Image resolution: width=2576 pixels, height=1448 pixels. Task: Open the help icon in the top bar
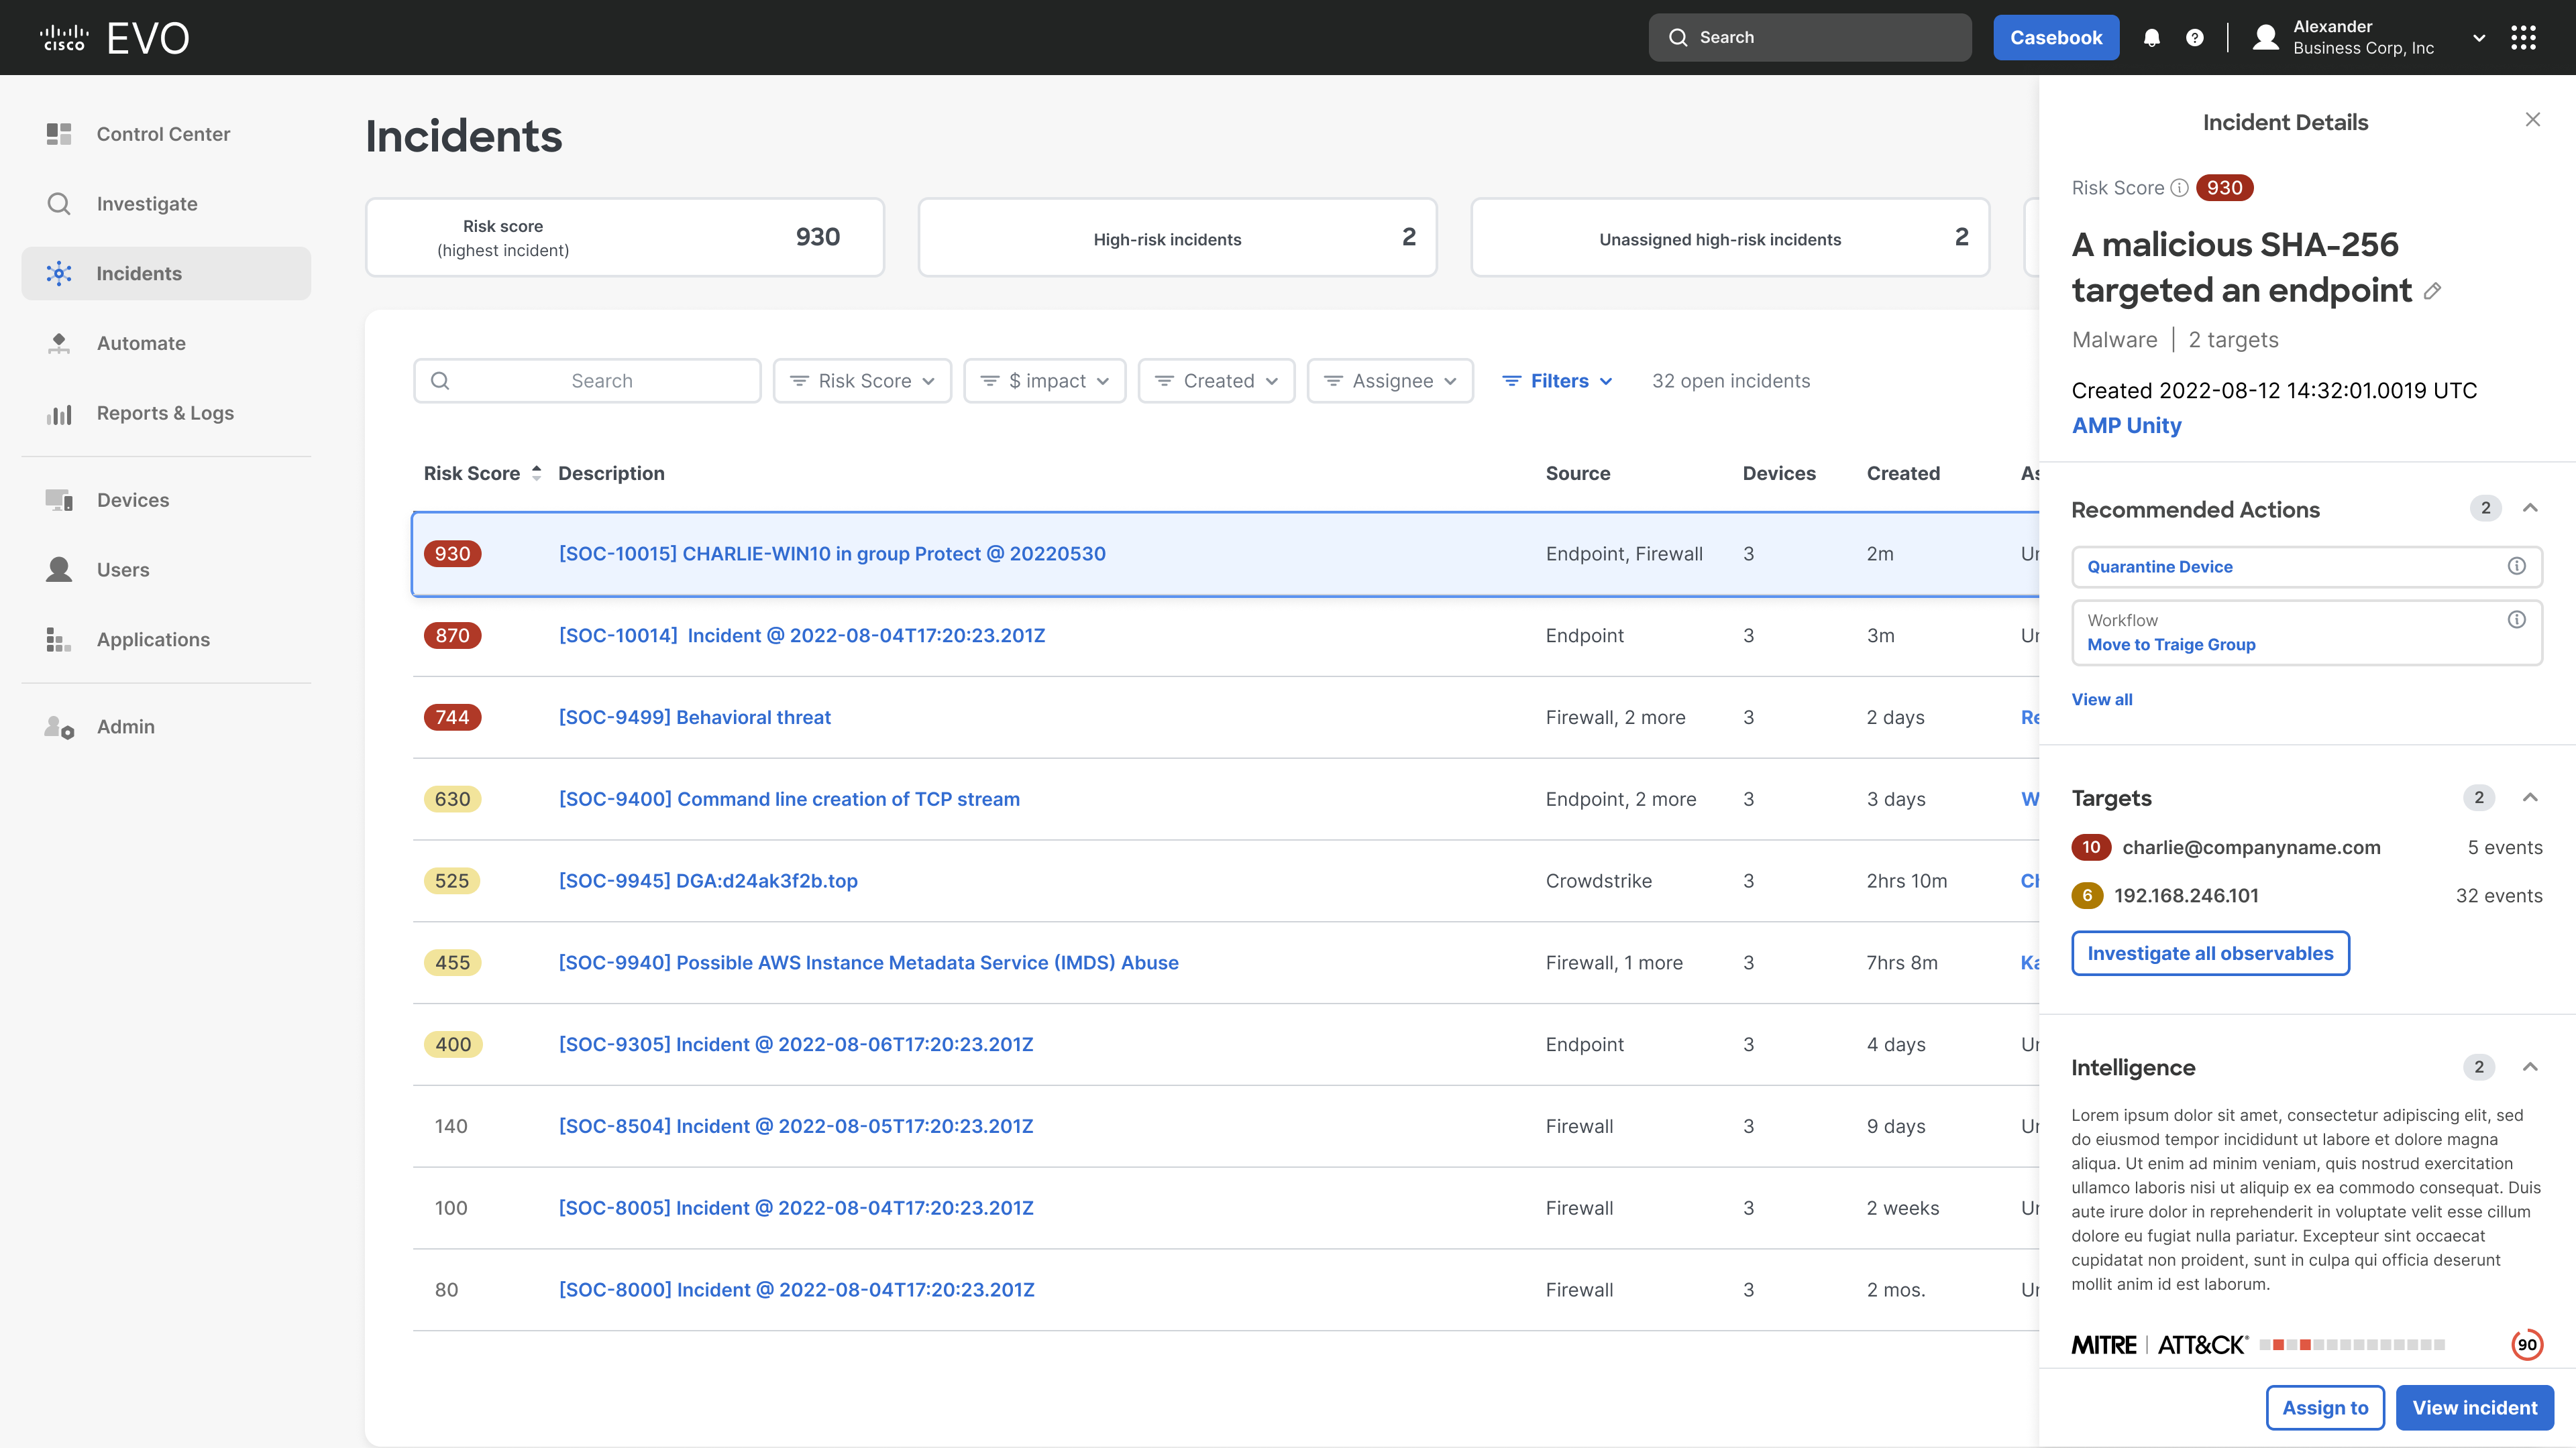pos(2194,37)
